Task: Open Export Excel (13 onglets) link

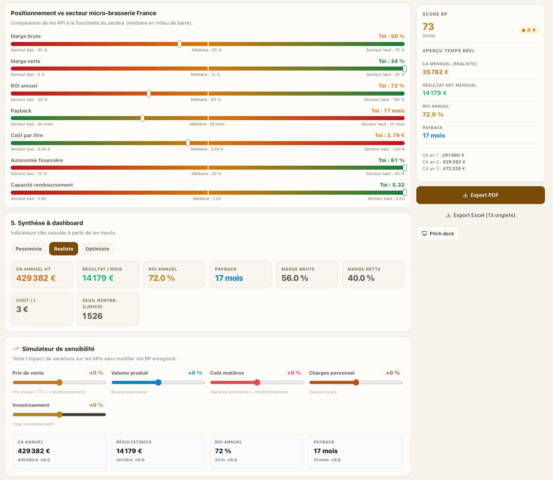Action: [x=480, y=215]
